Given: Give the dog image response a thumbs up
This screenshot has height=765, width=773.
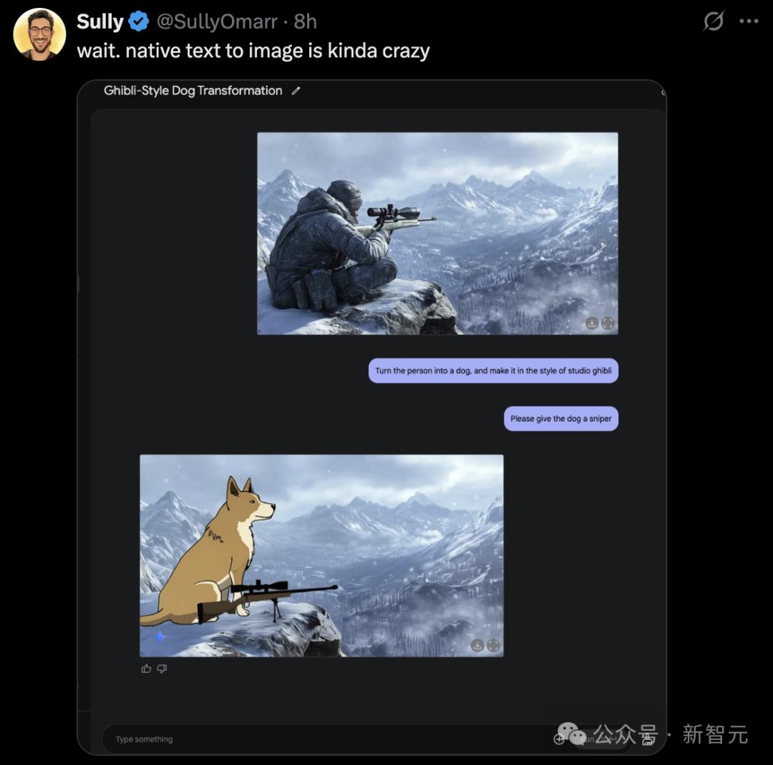Looking at the screenshot, I should pos(147,668).
